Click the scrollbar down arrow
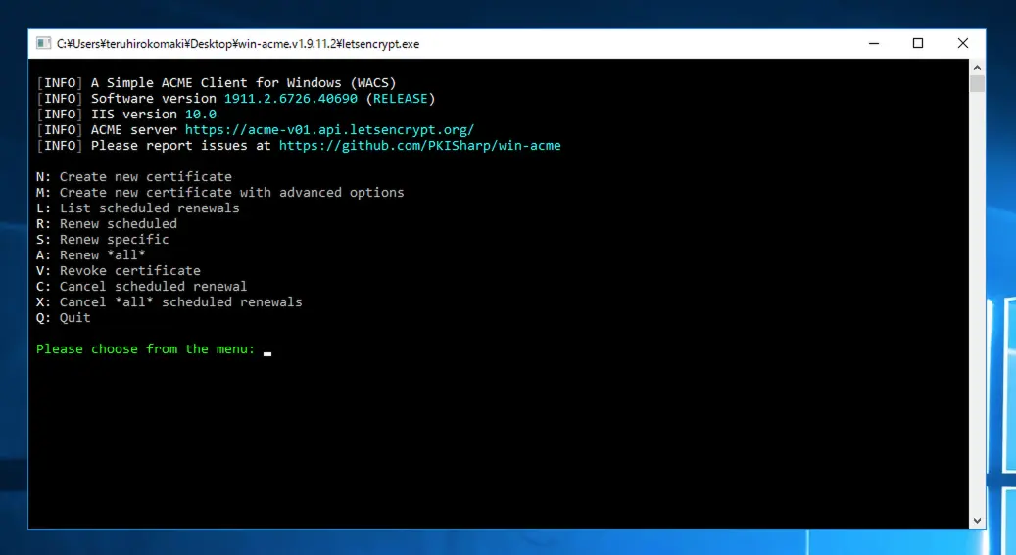Screen dimensions: 1016x555 point(976,520)
